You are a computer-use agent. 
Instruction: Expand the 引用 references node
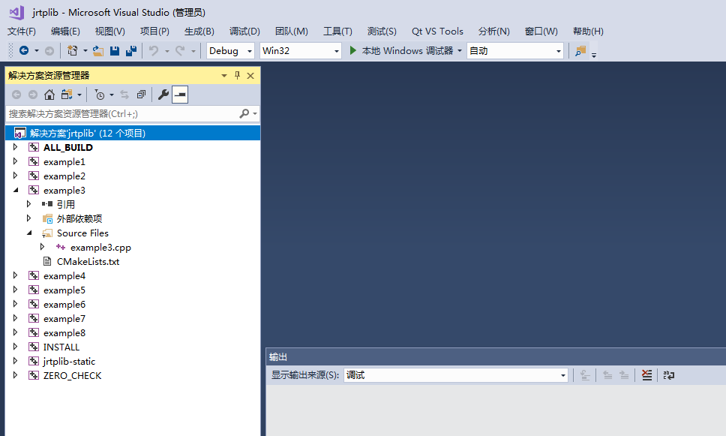(28, 204)
